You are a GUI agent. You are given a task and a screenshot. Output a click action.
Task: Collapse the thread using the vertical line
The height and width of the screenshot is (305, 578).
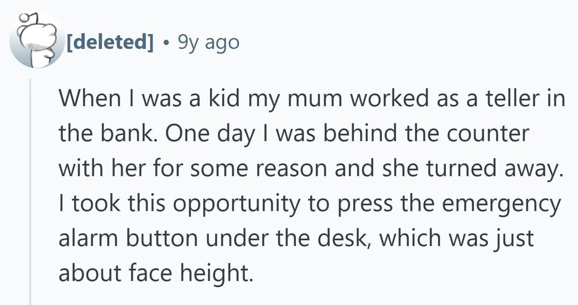point(30,191)
